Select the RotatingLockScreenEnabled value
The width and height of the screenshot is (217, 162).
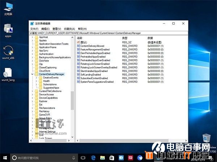95,64
